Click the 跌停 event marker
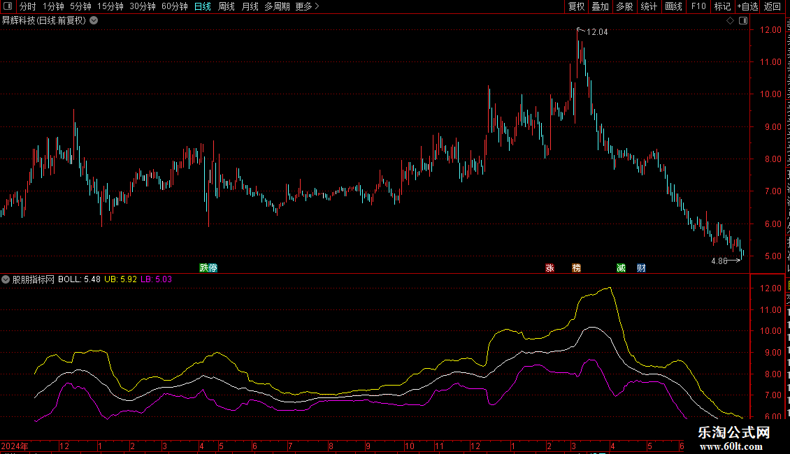Viewport: 790px width, 454px height. coord(208,268)
